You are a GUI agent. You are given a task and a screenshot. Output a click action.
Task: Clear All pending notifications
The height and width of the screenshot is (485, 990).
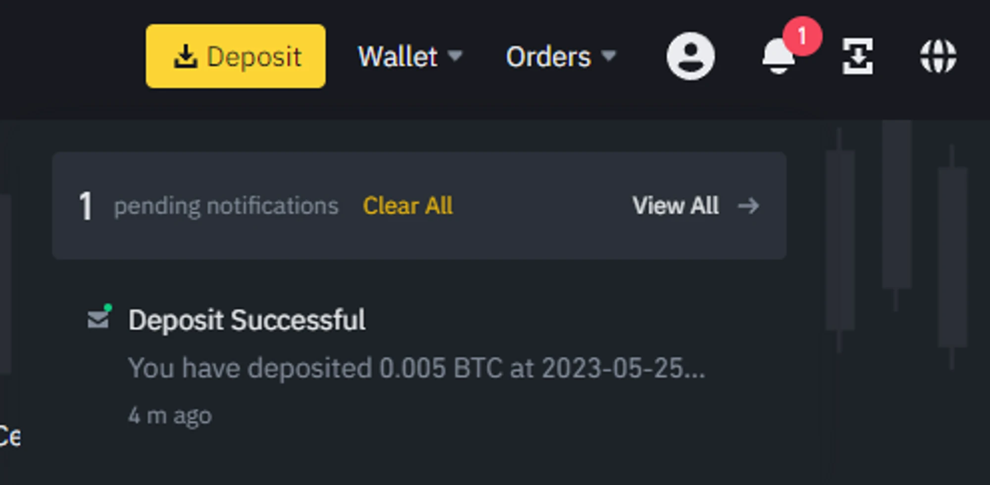tap(407, 206)
